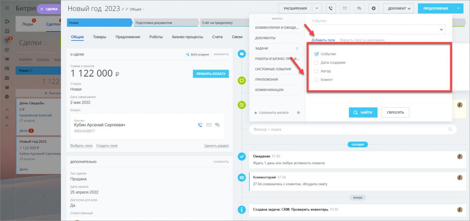Uncheck the Событие checkbox
This screenshot has height=221, width=470.
317,54
